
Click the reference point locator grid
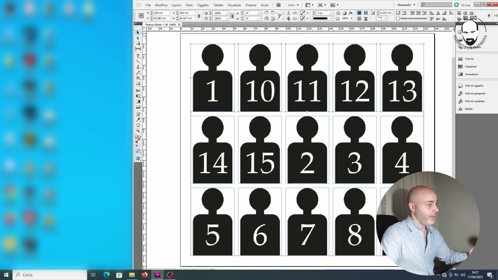coord(141,16)
